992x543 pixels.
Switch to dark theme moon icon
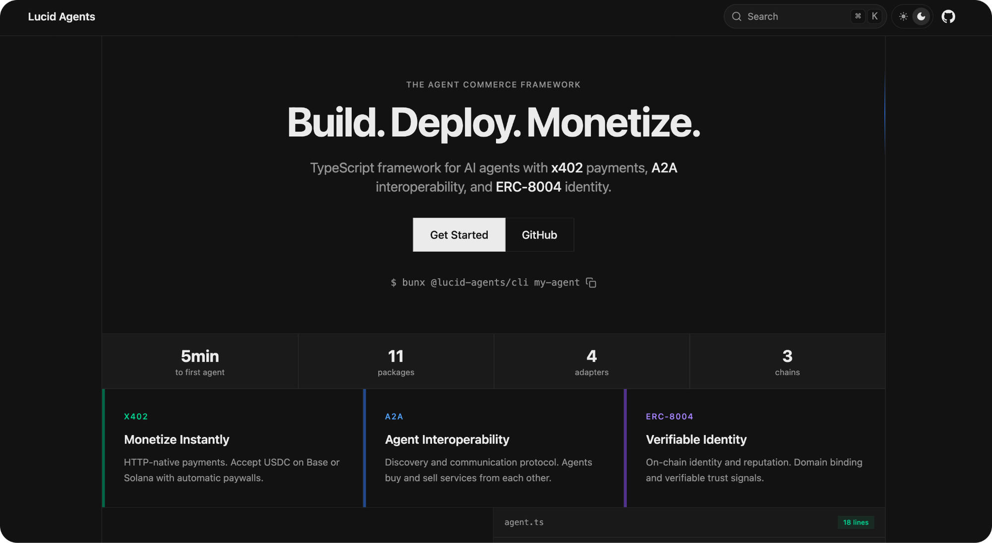(x=921, y=17)
